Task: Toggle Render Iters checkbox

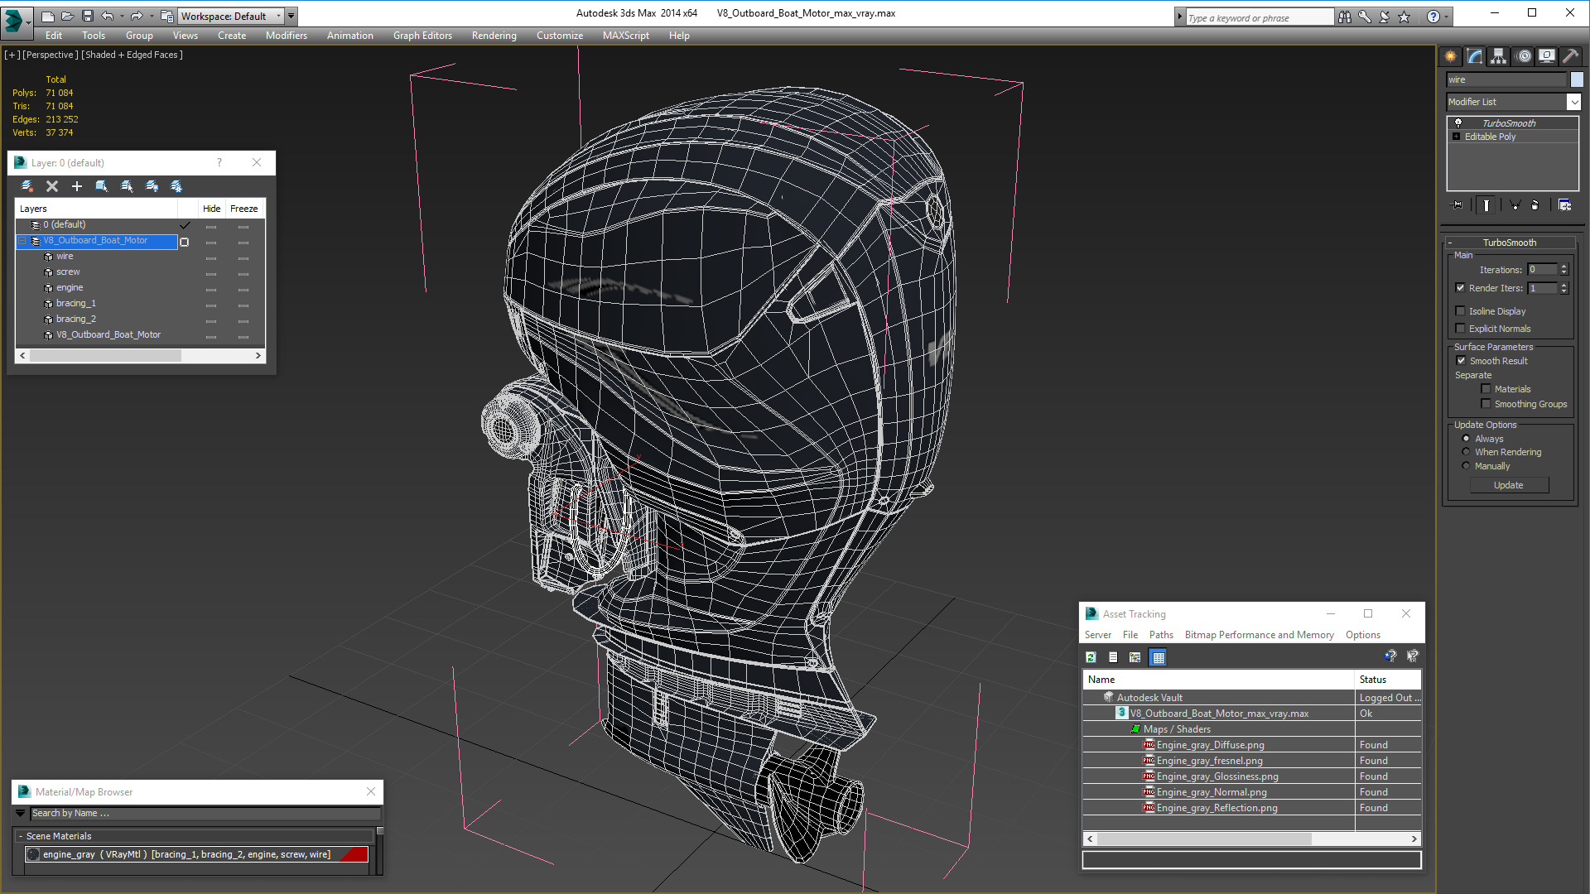Action: click(1461, 288)
